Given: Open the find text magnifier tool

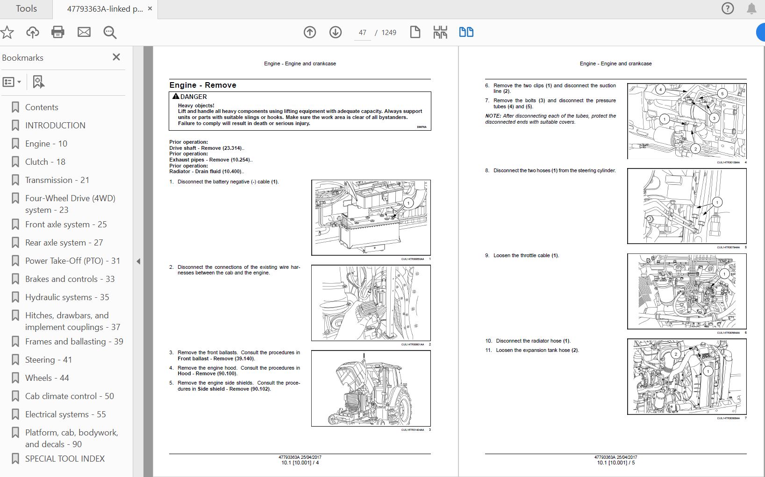Looking at the screenshot, I should 110,32.
